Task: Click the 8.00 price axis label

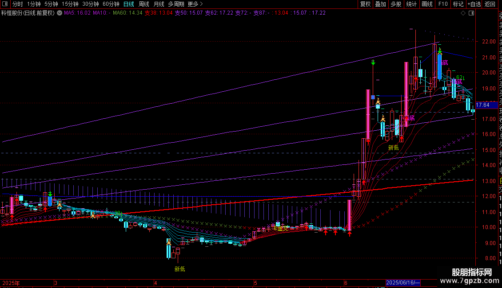Action: pyautogui.click(x=490, y=258)
